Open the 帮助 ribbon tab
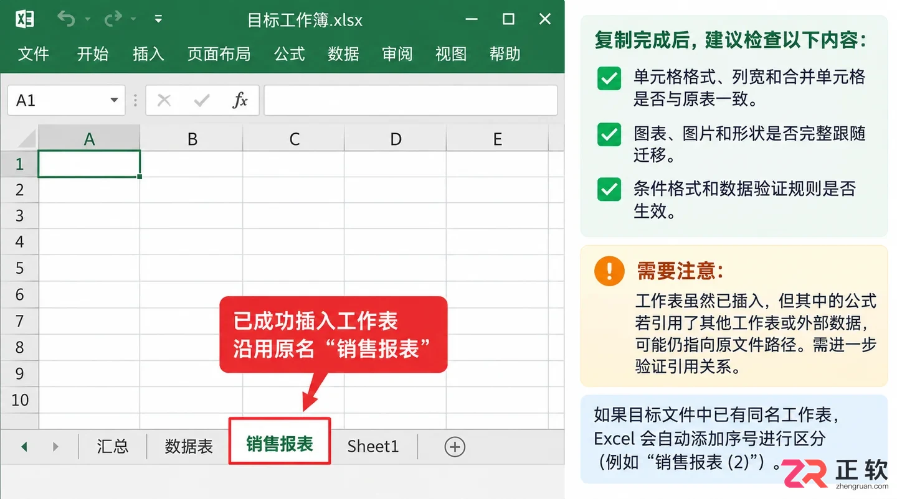897x499 pixels. [505, 54]
